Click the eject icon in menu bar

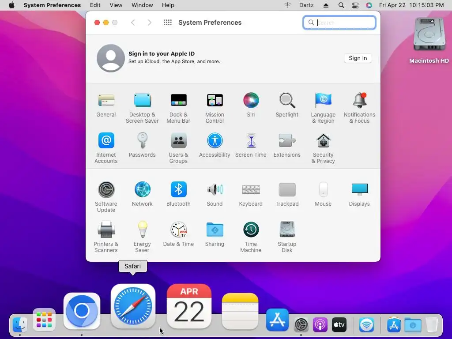[x=326, y=5]
